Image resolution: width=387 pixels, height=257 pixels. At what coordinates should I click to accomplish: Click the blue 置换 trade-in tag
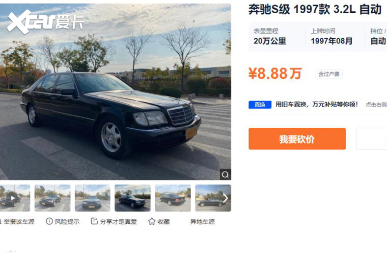click(260, 105)
